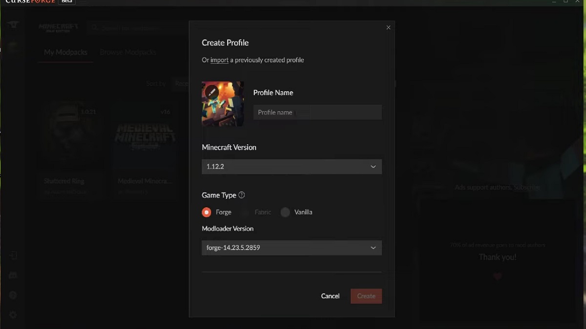Click the pencil icon on profile image
The height and width of the screenshot is (329, 586).
[x=211, y=92]
